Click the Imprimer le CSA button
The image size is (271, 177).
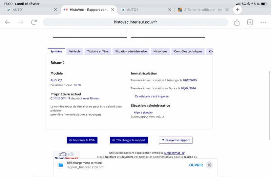coord(82,140)
